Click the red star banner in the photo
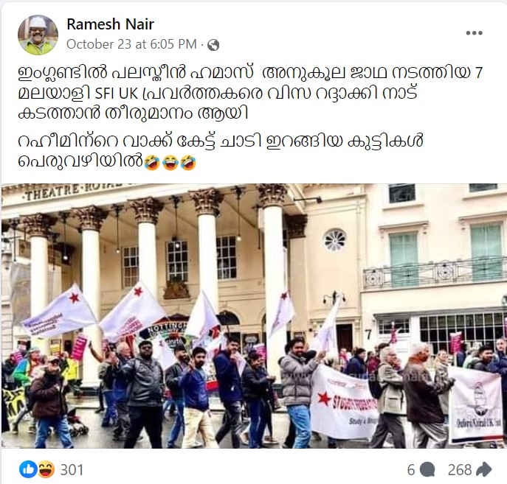507x484 pixels. [x=345, y=401]
